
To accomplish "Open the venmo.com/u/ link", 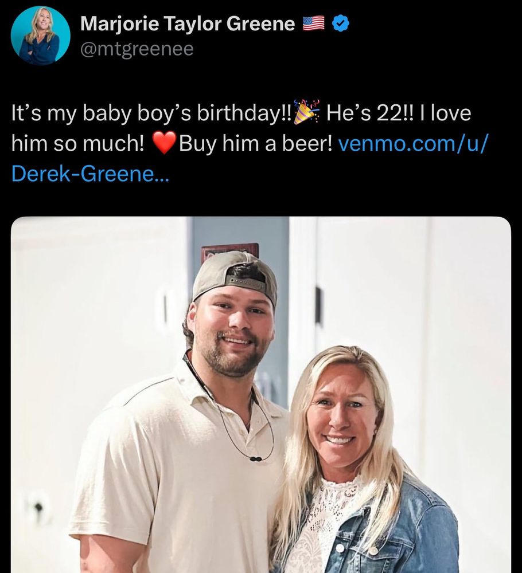I will 414,143.
